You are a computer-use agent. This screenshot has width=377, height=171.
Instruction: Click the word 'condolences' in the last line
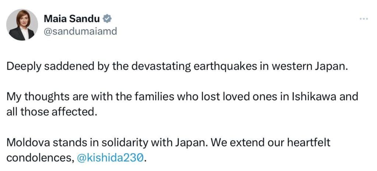pos(39,158)
